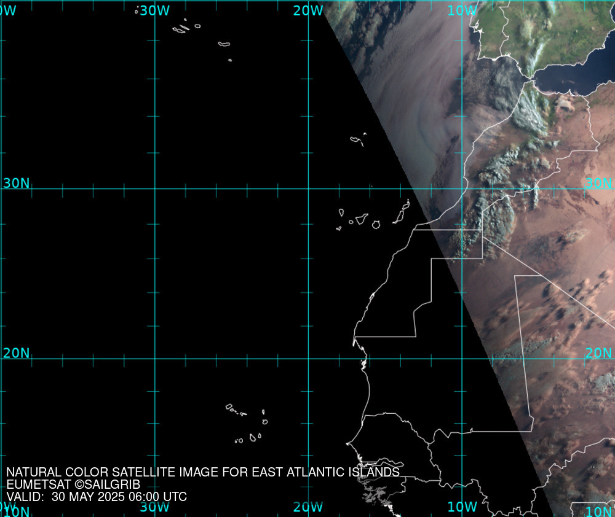Click the '30N' latitude label on right
Viewport: 615px width, 517px height.
tap(598, 183)
